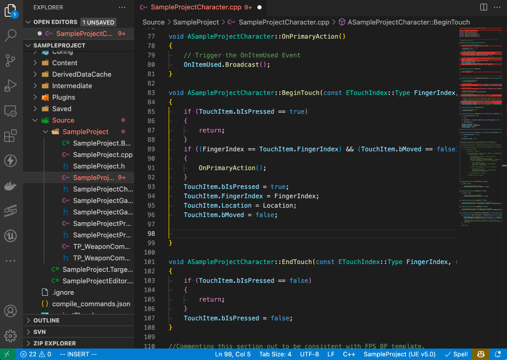Open the Source Control view
The width and height of the screenshot is (507, 360).
10,61
